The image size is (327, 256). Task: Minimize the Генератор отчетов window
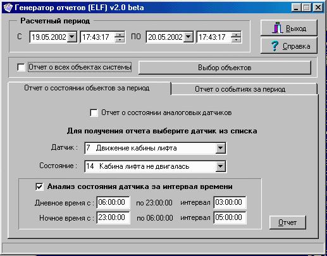click(296, 8)
